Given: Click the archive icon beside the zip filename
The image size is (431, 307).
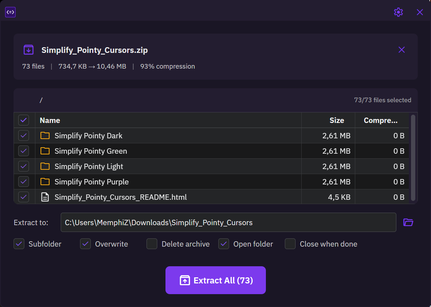Looking at the screenshot, I should [29, 50].
